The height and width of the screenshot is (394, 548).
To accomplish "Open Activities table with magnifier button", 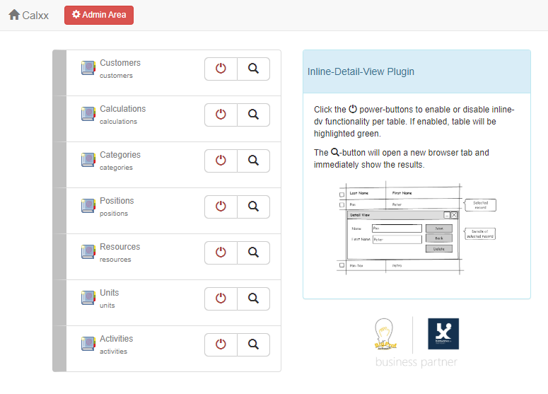I will pos(253,344).
